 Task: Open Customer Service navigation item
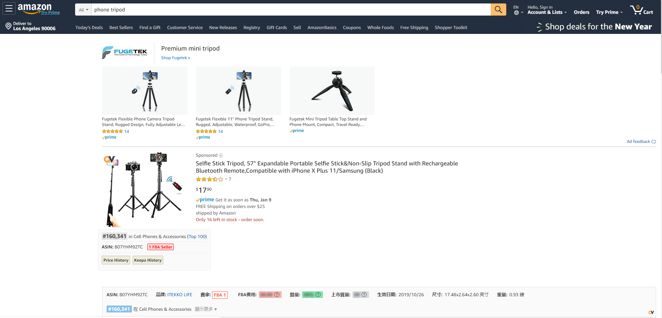185,28
